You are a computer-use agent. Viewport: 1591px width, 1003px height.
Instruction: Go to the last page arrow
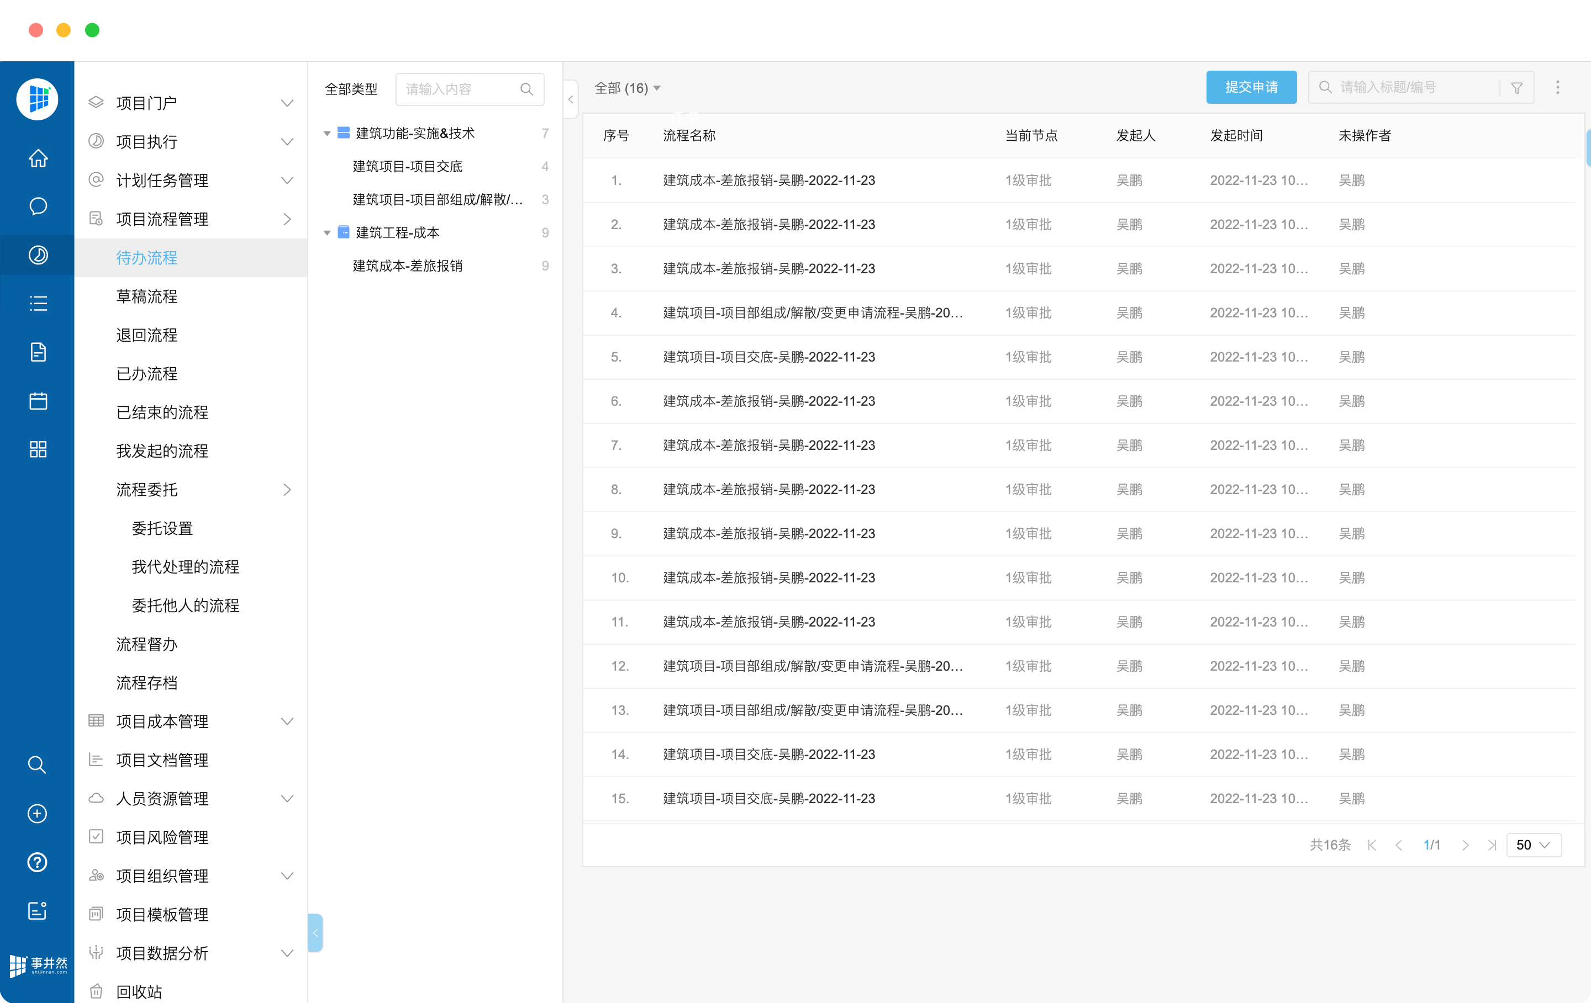click(1491, 845)
